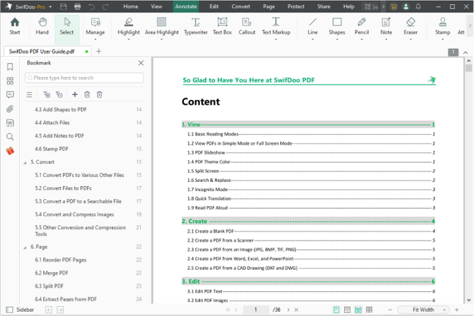Expand the Stamp dropdown arrow

coord(443,39)
